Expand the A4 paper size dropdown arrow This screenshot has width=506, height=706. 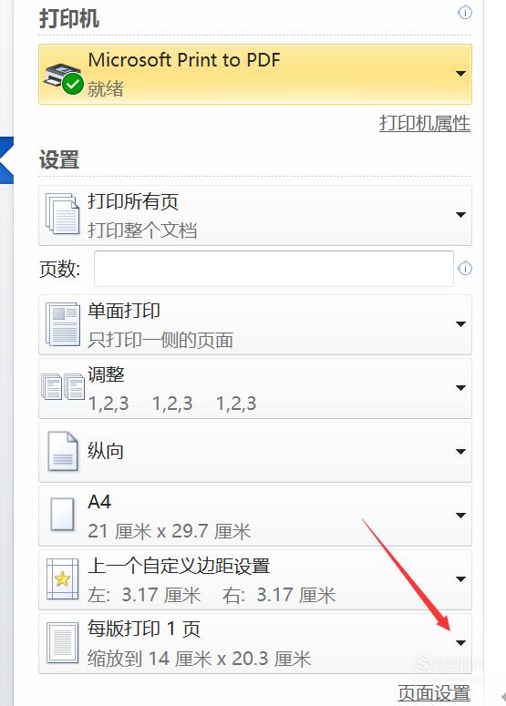pos(460,515)
